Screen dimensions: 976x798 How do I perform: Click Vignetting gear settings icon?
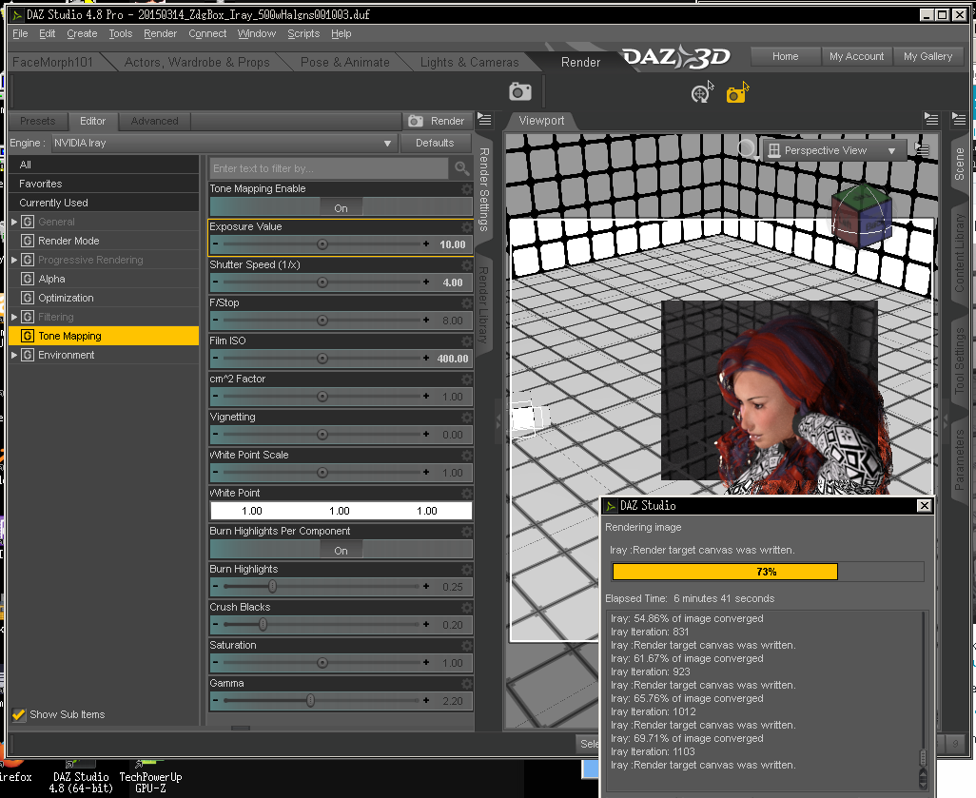pos(466,417)
